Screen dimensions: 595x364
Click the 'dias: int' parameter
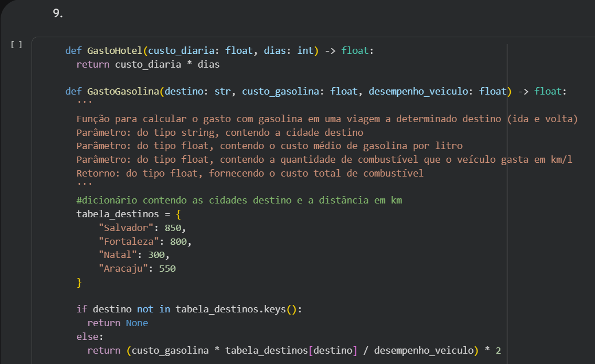click(289, 50)
